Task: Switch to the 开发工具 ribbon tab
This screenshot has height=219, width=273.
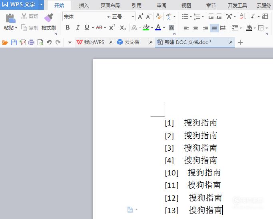Action: click(x=237, y=6)
